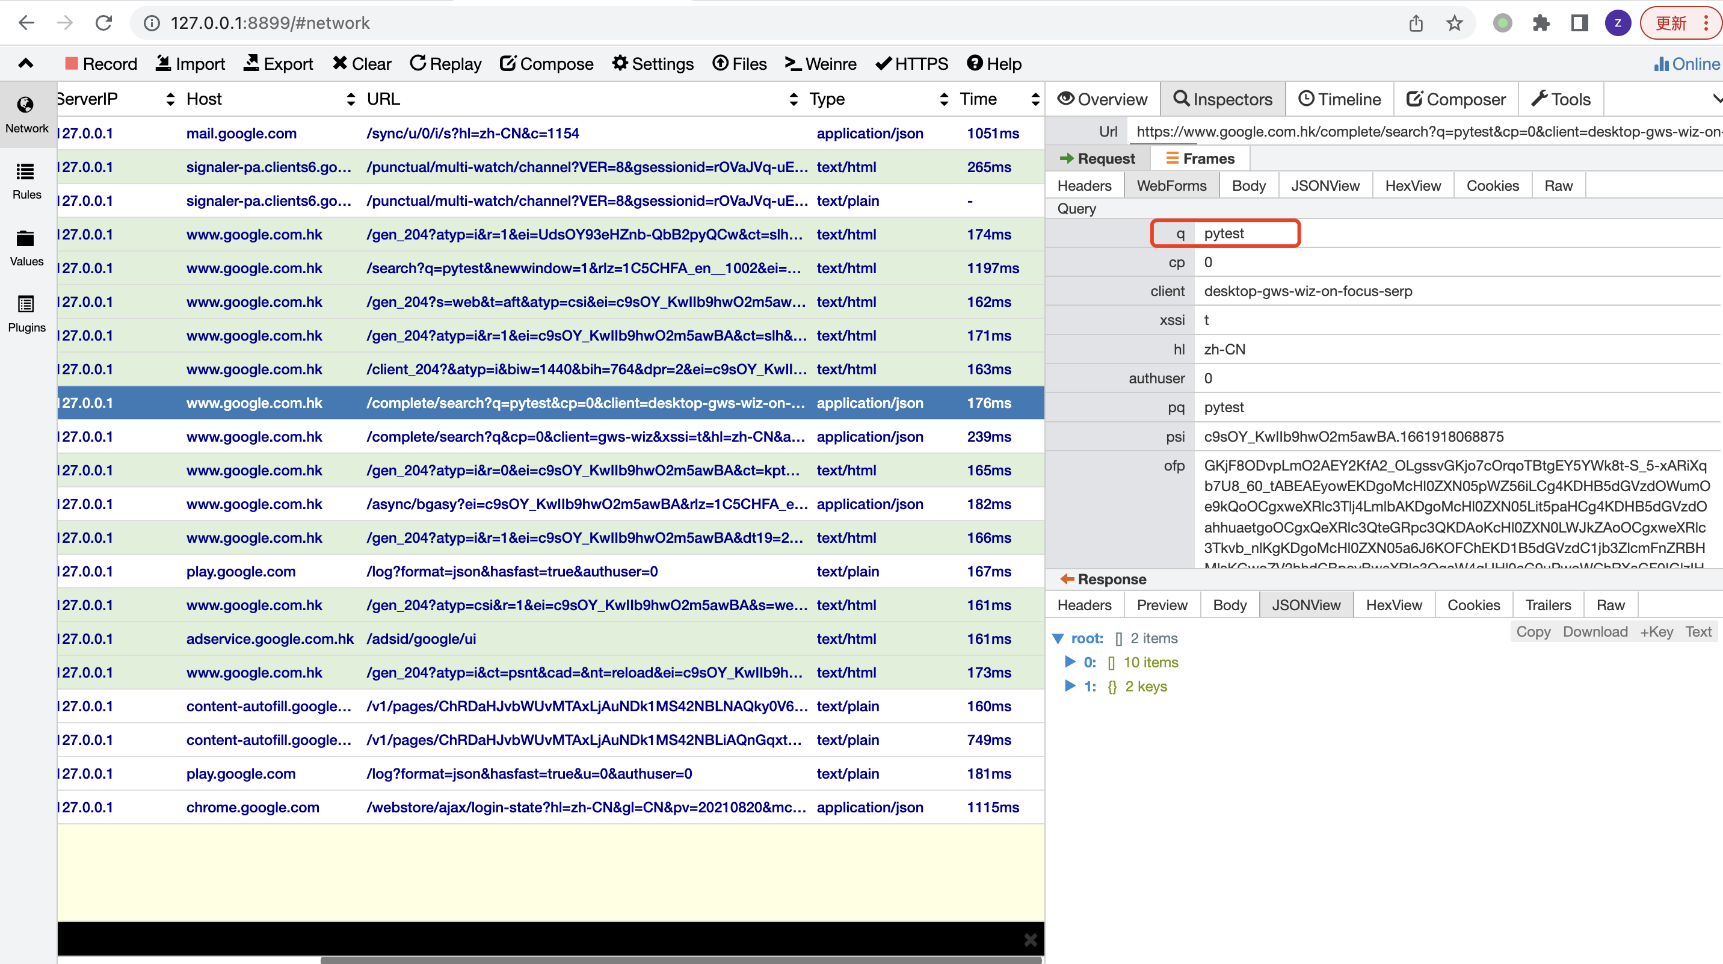Viewport: 1723px width, 964px height.
Task: Open request WebForms tab
Action: [1171, 185]
